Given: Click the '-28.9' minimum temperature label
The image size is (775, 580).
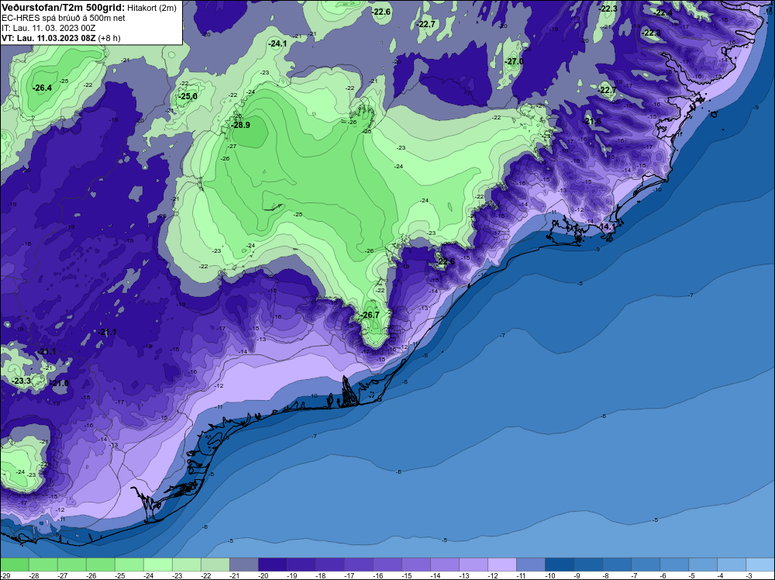Looking at the screenshot, I should [241, 125].
